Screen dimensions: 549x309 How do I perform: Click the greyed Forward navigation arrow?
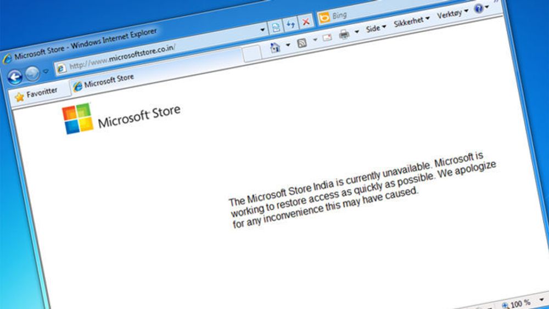(32, 74)
